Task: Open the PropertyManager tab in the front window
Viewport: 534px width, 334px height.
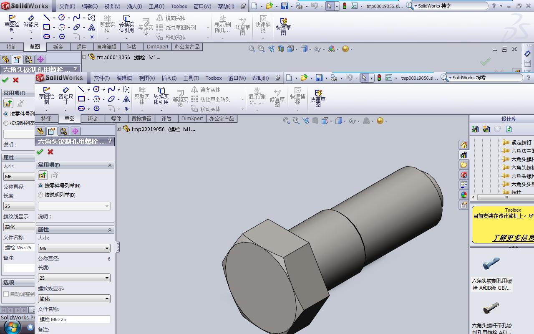Action: pyautogui.click(x=52, y=131)
